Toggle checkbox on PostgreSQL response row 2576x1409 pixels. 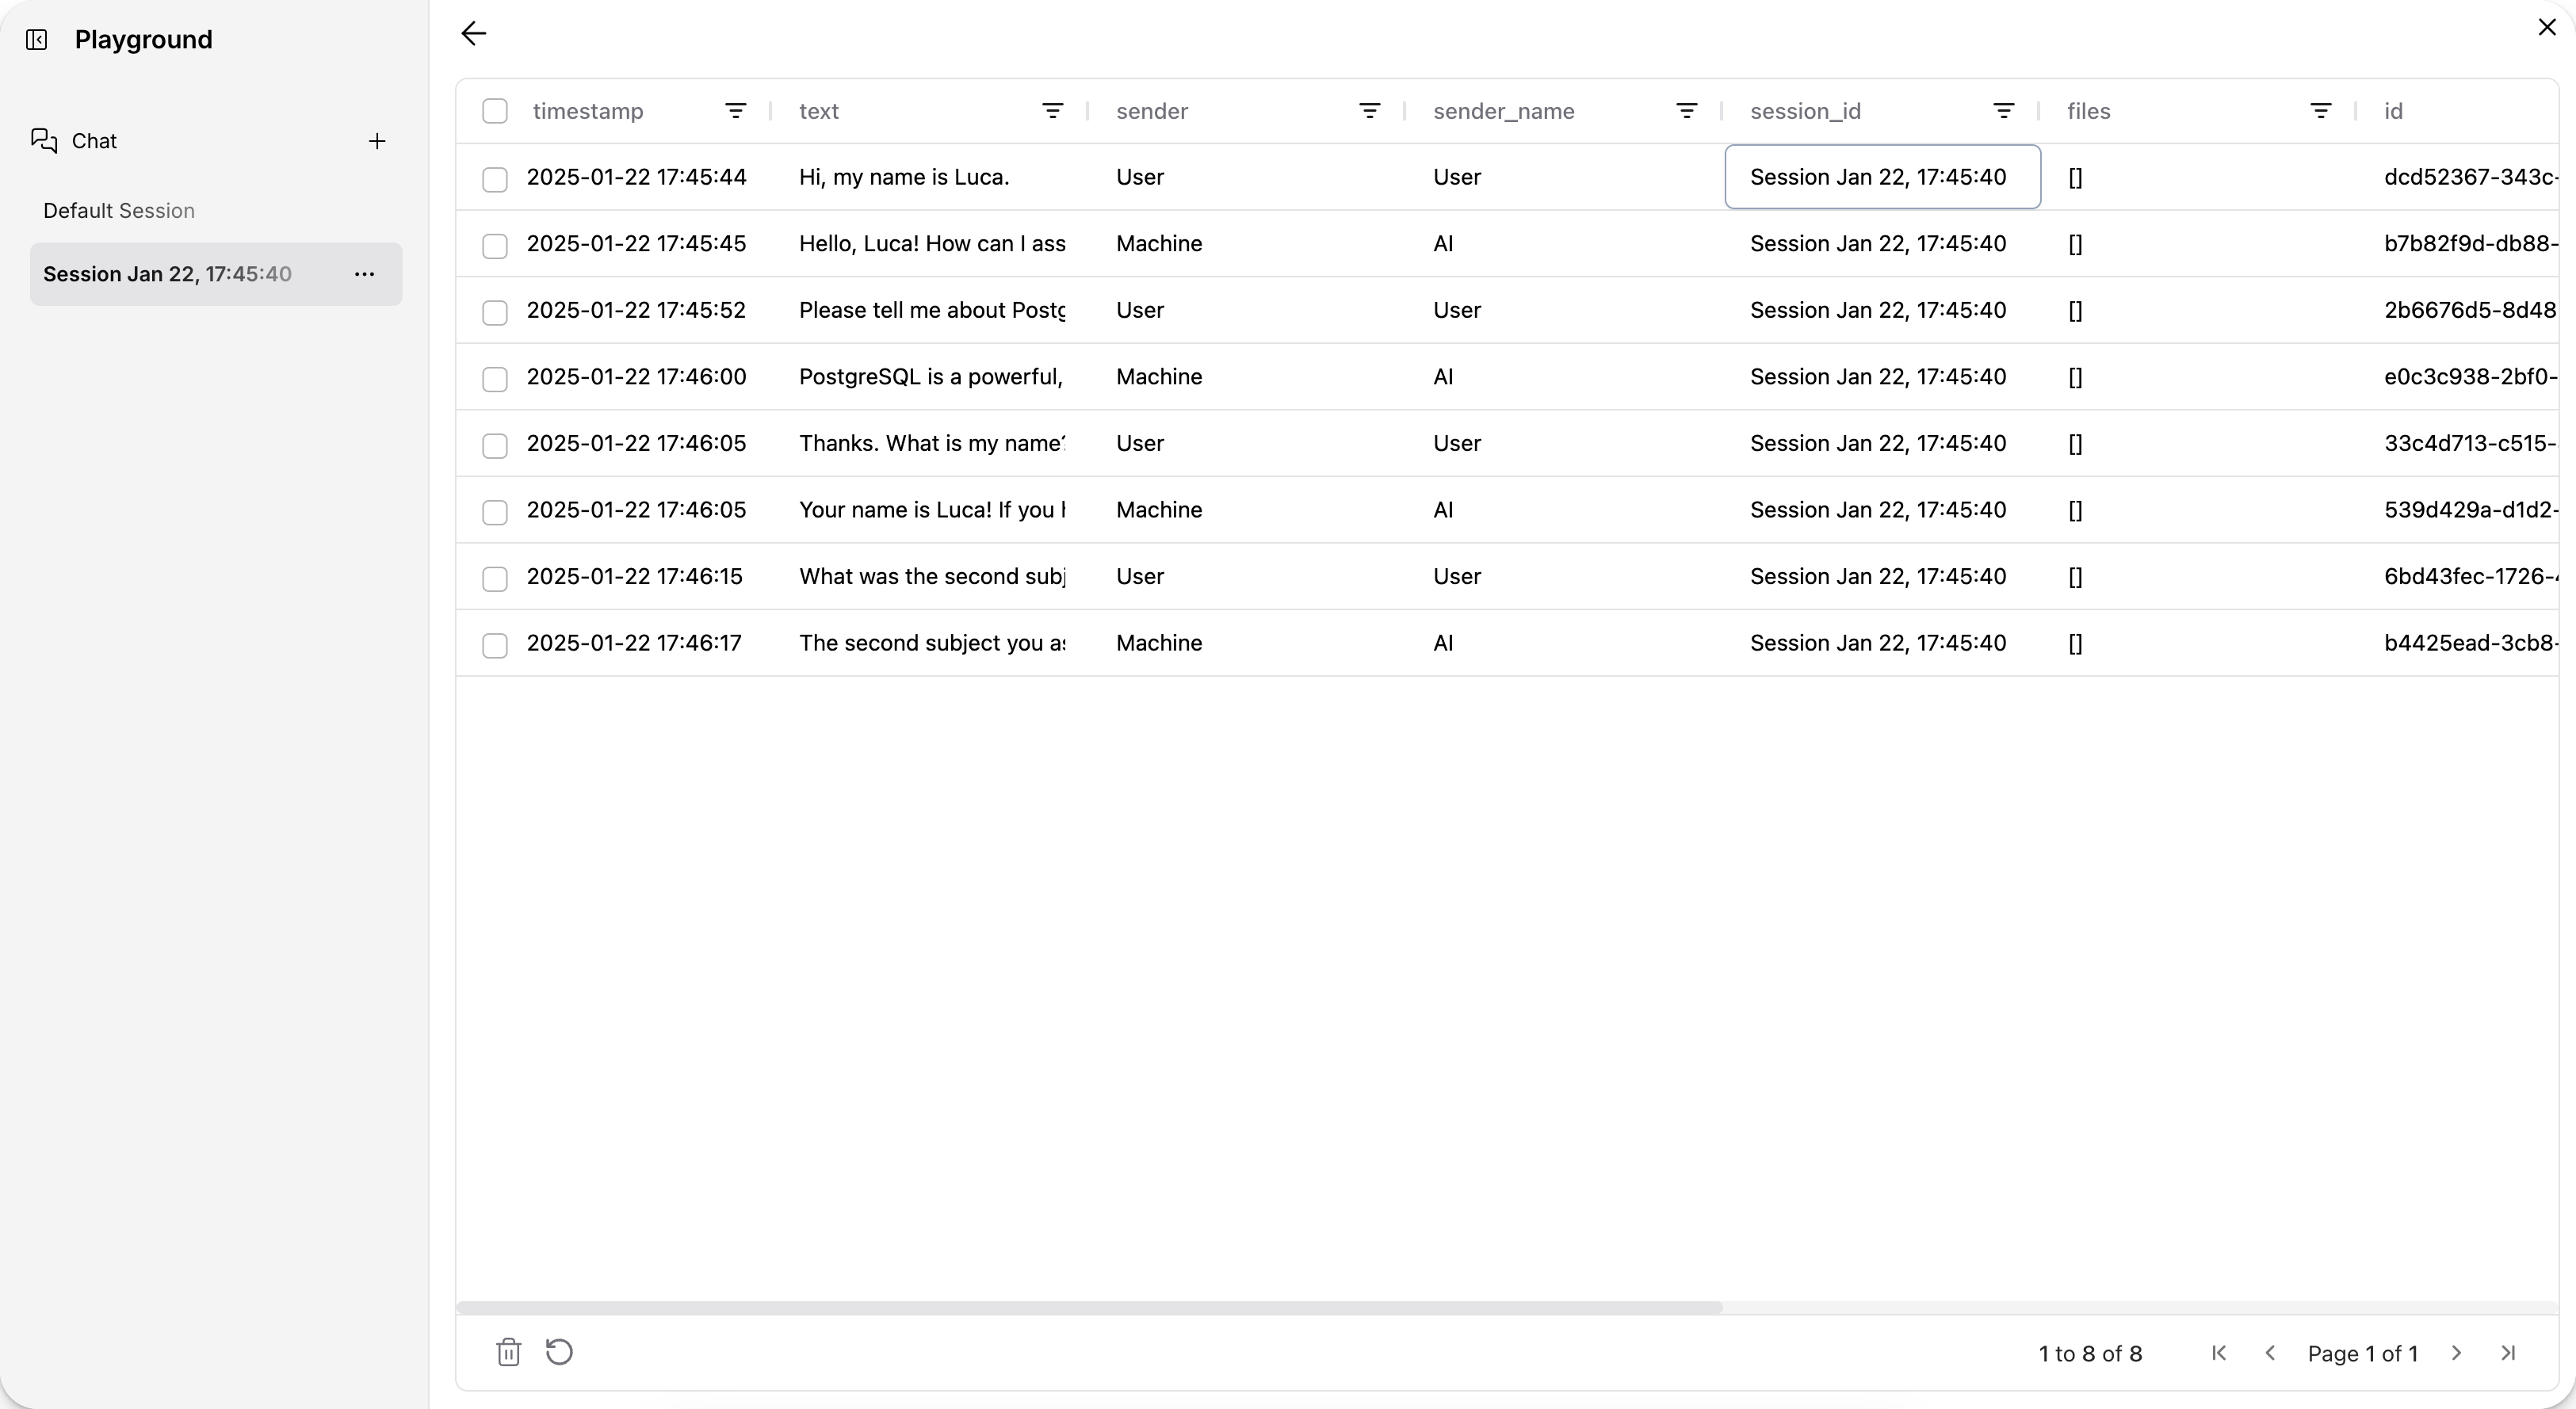[493, 378]
